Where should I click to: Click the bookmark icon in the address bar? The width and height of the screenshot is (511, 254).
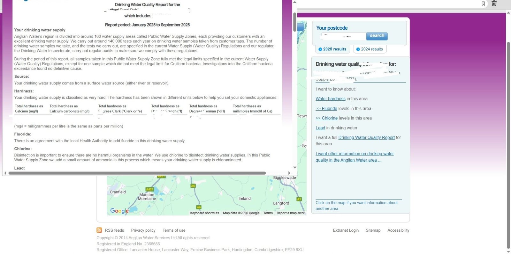(x=483, y=4)
